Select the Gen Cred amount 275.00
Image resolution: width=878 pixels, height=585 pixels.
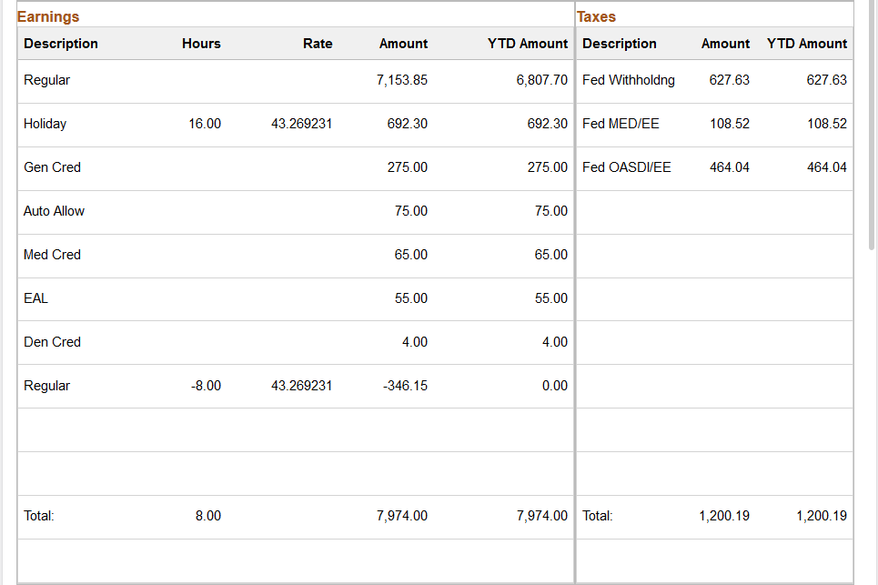(408, 167)
